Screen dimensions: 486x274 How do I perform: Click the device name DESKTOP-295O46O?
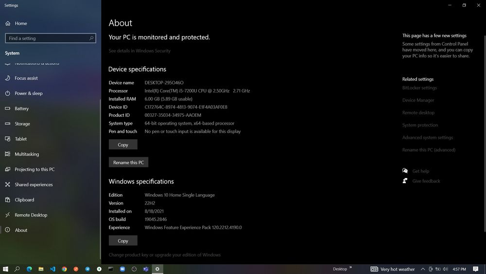(x=164, y=83)
